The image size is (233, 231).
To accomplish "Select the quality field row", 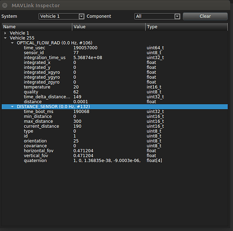I will pyautogui.click(x=115, y=92).
